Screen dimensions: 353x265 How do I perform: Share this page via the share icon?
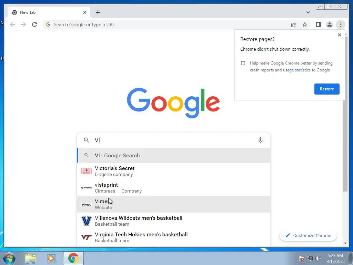coord(294,24)
